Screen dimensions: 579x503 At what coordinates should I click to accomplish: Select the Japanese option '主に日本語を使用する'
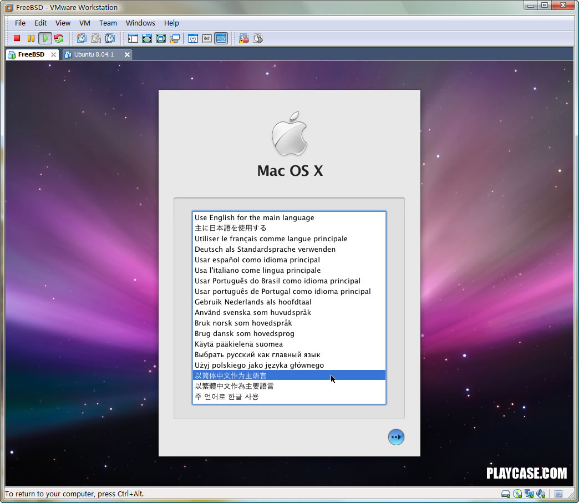coord(289,228)
